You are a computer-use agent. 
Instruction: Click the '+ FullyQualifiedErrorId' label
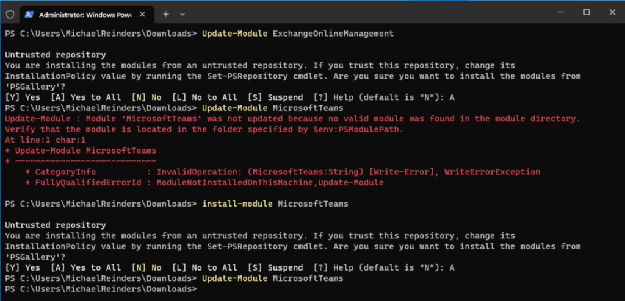[x=83, y=182]
